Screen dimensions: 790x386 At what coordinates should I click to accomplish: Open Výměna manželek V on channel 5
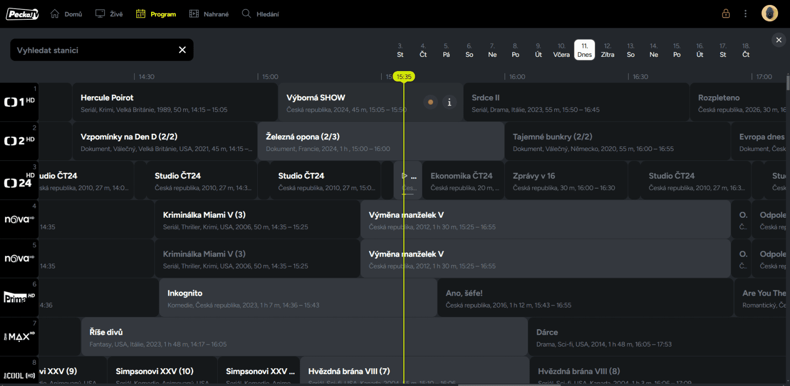(546, 259)
